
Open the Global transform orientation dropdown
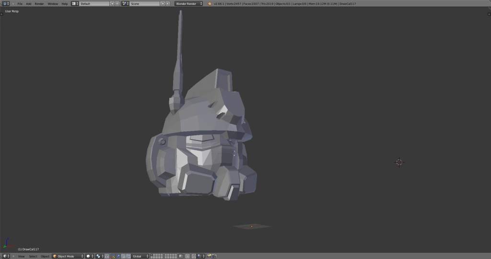(140, 256)
